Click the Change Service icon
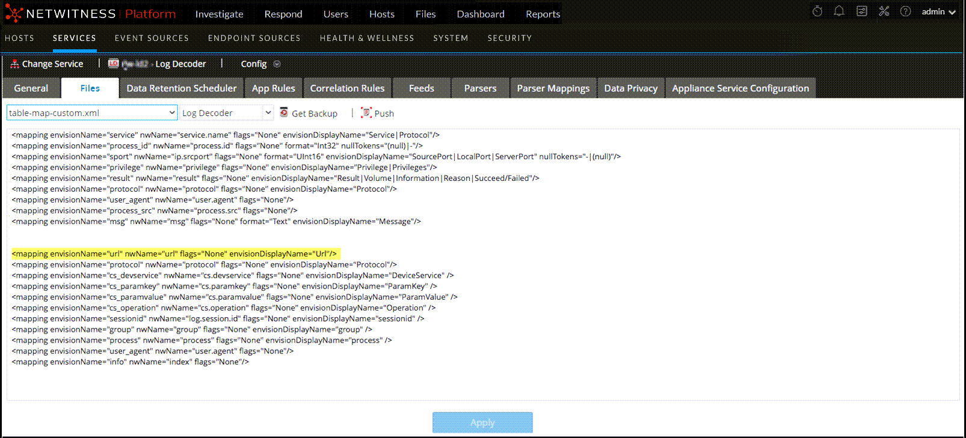Image resolution: width=966 pixels, height=438 pixels. [x=14, y=64]
